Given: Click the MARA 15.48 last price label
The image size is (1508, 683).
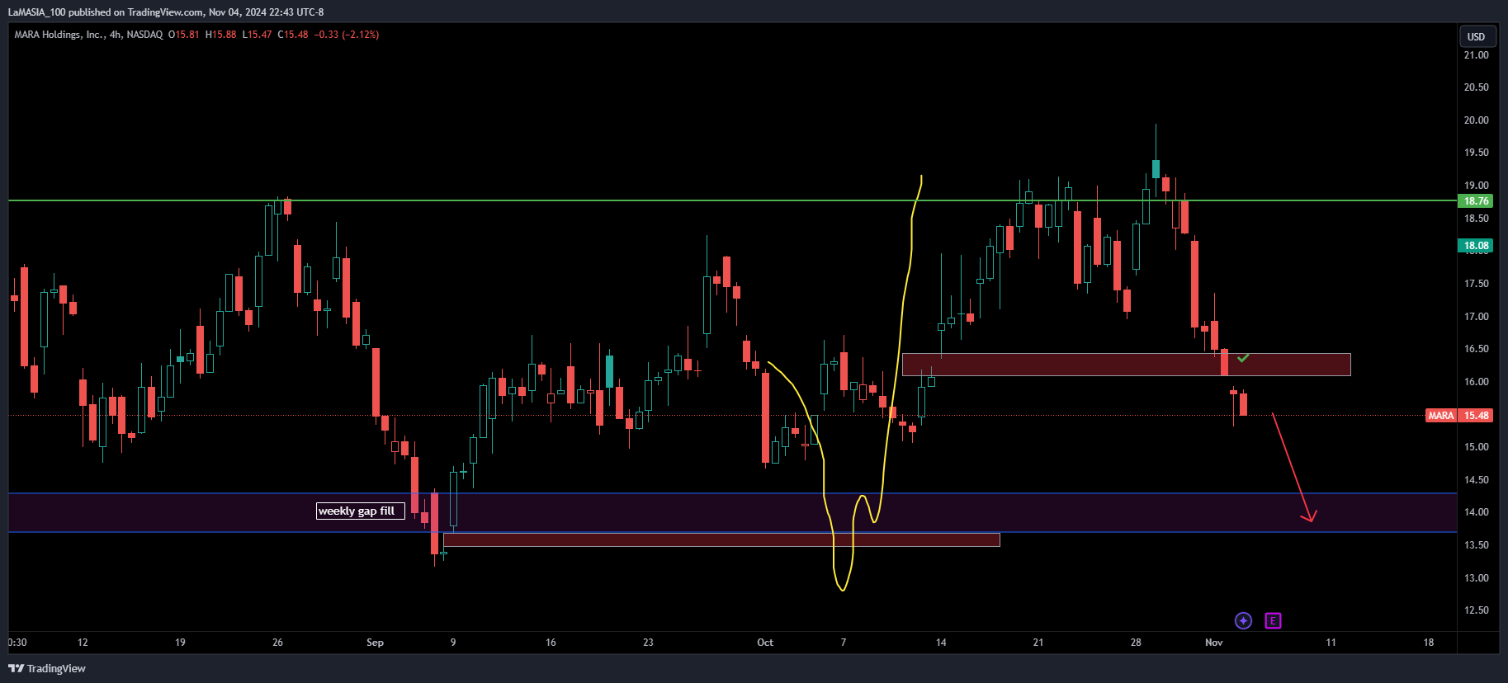Looking at the screenshot, I should tap(1459, 415).
